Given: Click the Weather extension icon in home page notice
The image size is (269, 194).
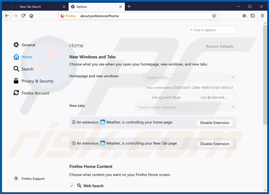Looking at the screenshot, I should [102, 122].
